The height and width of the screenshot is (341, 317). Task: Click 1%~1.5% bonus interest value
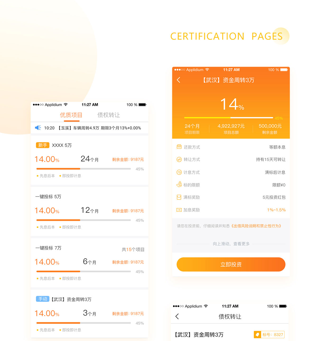click(276, 210)
